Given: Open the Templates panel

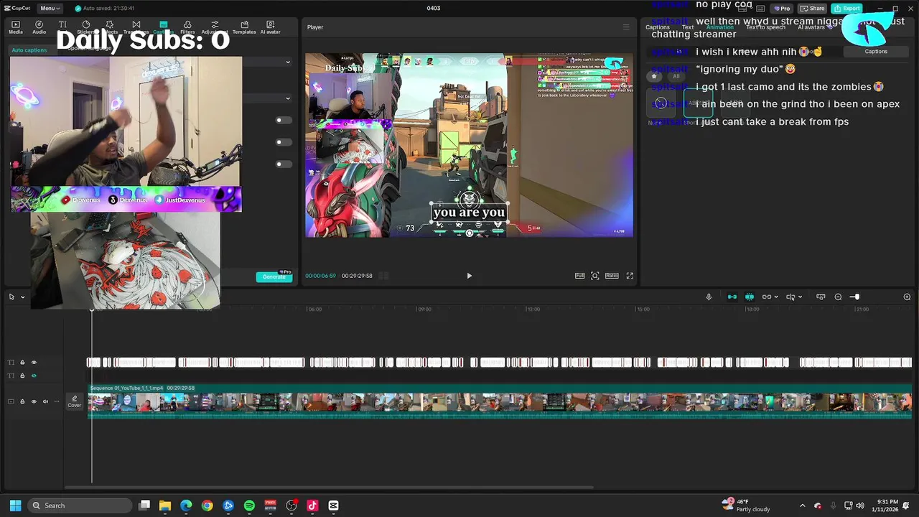Looking at the screenshot, I should 244,27.
